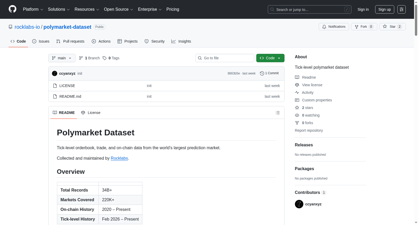Viewport: 418px width, 225px height.
Task: Click the "34B+" Total Records cell
Action: click(120, 190)
